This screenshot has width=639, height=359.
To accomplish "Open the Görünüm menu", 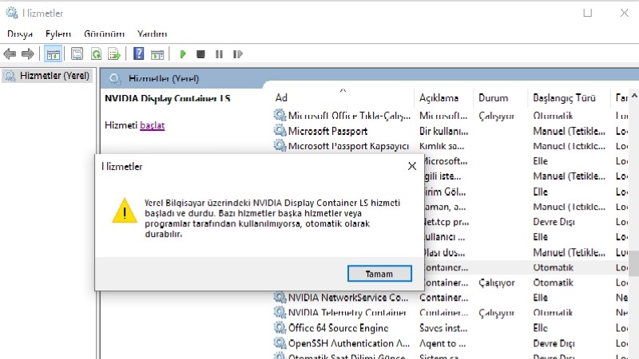I will point(105,34).
